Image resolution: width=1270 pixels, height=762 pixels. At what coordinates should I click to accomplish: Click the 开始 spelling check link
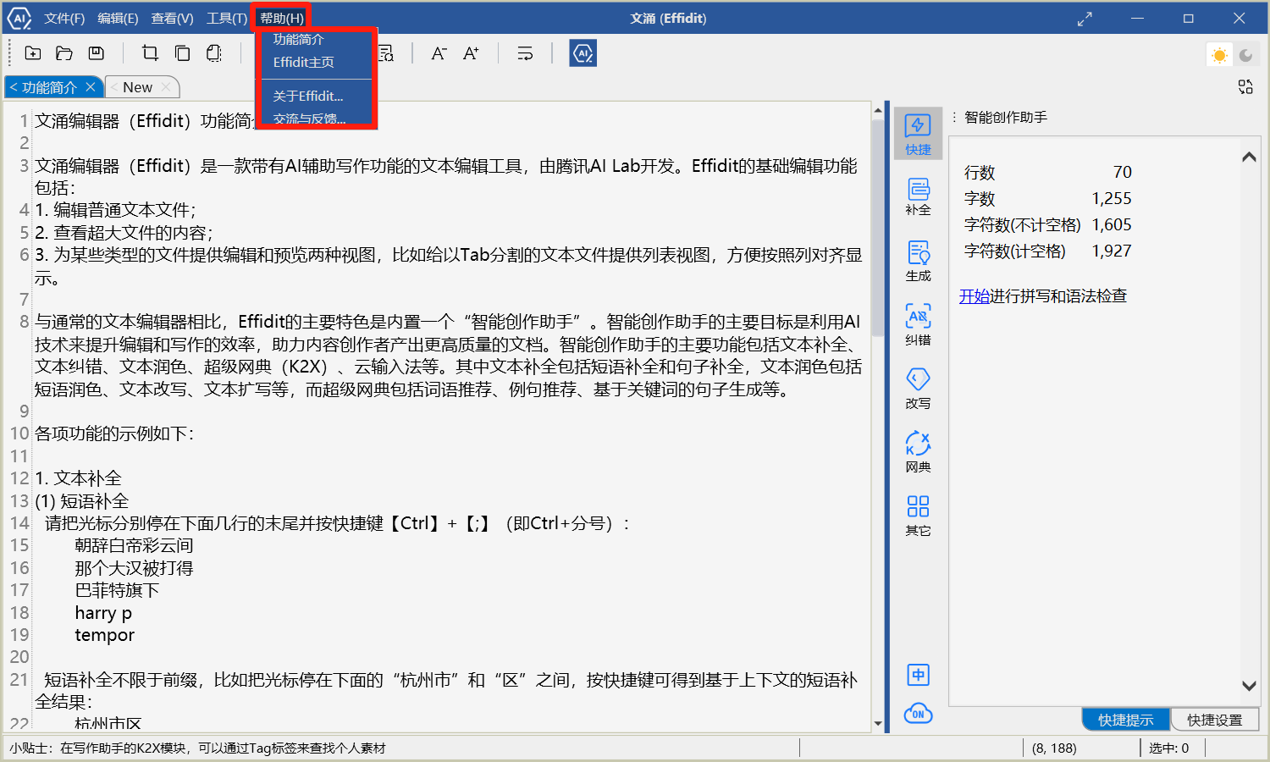pos(975,295)
